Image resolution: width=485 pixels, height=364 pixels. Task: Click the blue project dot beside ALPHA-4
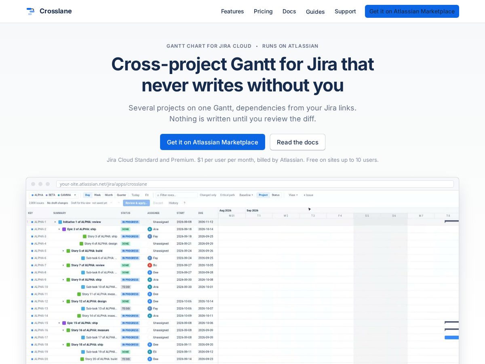click(x=32, y=244)
